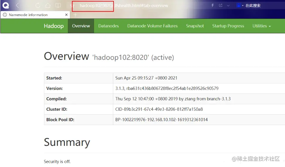Screen dimensions: 285x167
Task: Open the browser home page icon
Action: pos(48,5)
